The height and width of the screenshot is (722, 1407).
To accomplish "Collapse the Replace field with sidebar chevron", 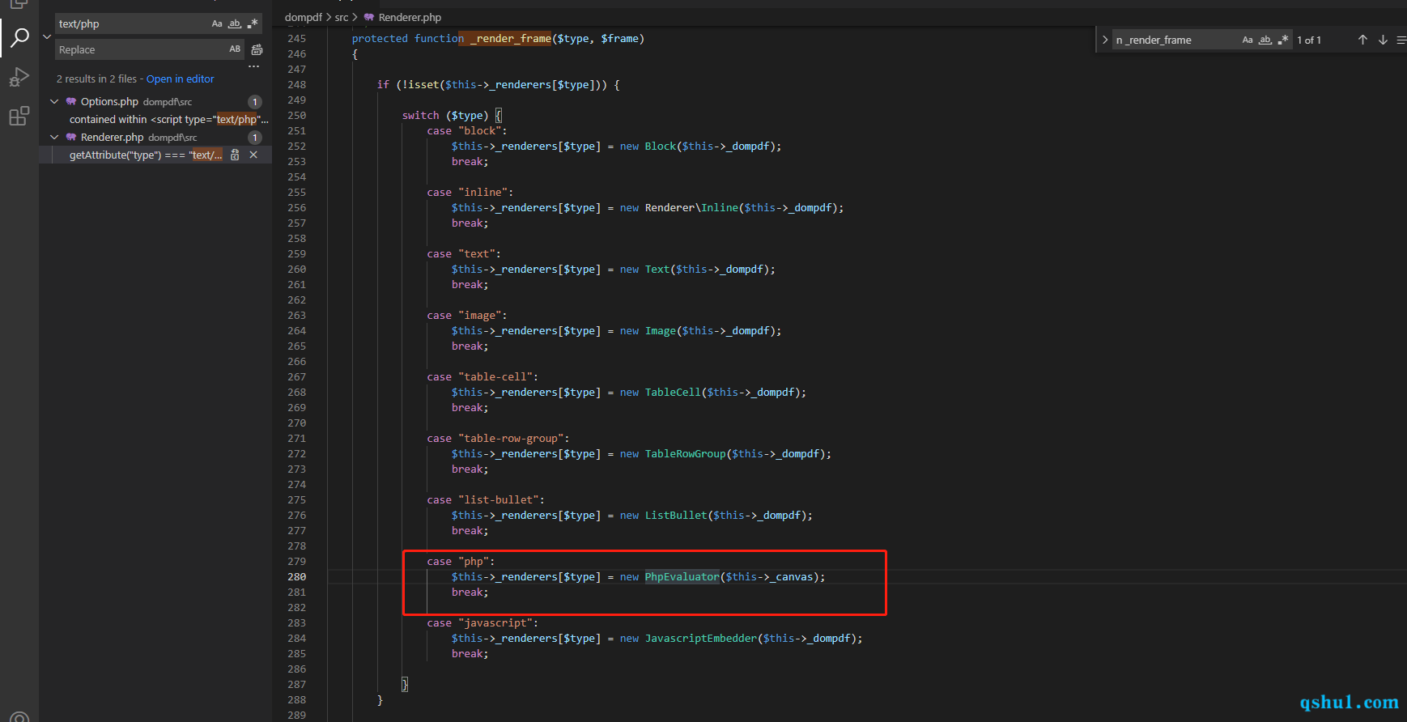I will click(47, 36).
